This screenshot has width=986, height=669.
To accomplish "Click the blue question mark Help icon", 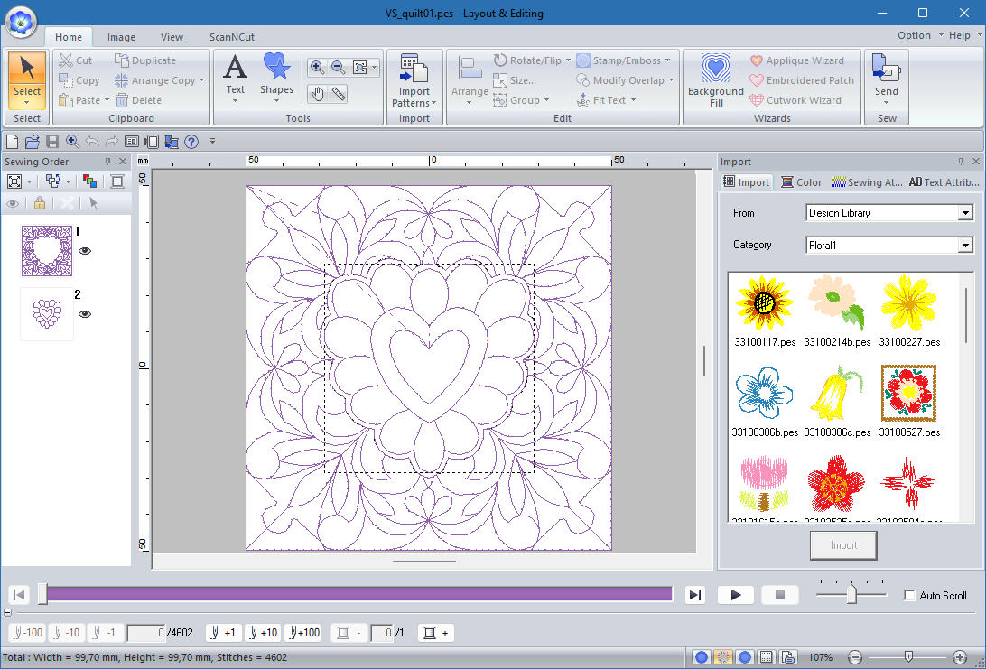I will pos(191,142).
